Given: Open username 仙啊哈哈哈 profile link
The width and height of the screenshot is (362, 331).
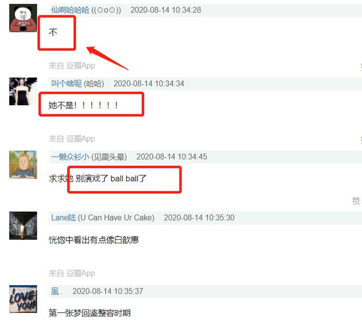Looking at the screenshot, I should point(70,10).
